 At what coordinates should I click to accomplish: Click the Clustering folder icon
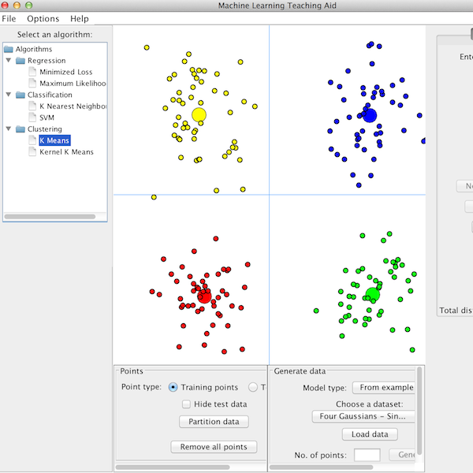coord(20,129)
